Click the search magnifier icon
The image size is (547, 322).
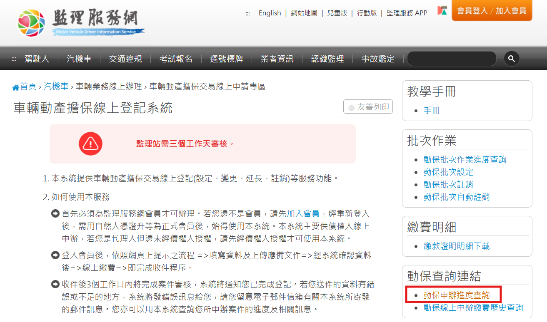click(x=512, y=59)
